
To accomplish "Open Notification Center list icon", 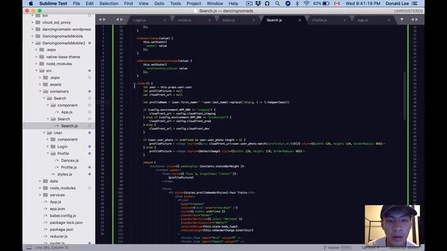I will point(415,3).
